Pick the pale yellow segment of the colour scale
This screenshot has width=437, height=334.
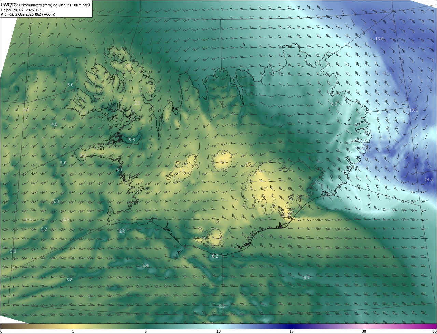click(73, 326)
